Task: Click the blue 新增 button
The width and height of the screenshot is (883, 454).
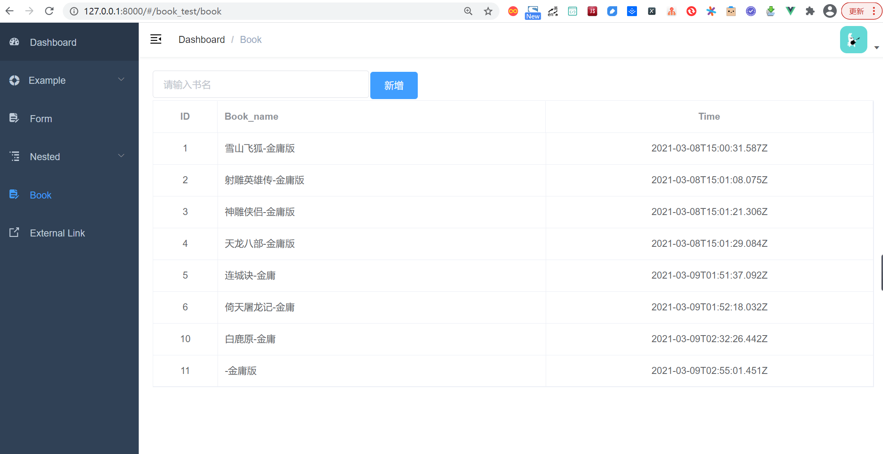Action: (x=394, y=85)
